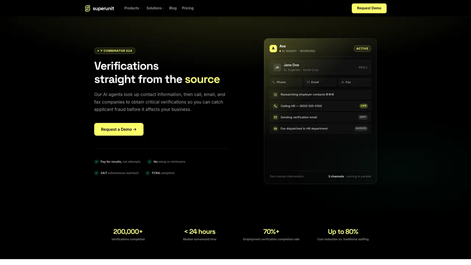Viewport: 471px width, 265px height.
Task: Expand the Products dropdown menu
Action: pyautogui.click(x=132, y=8)
